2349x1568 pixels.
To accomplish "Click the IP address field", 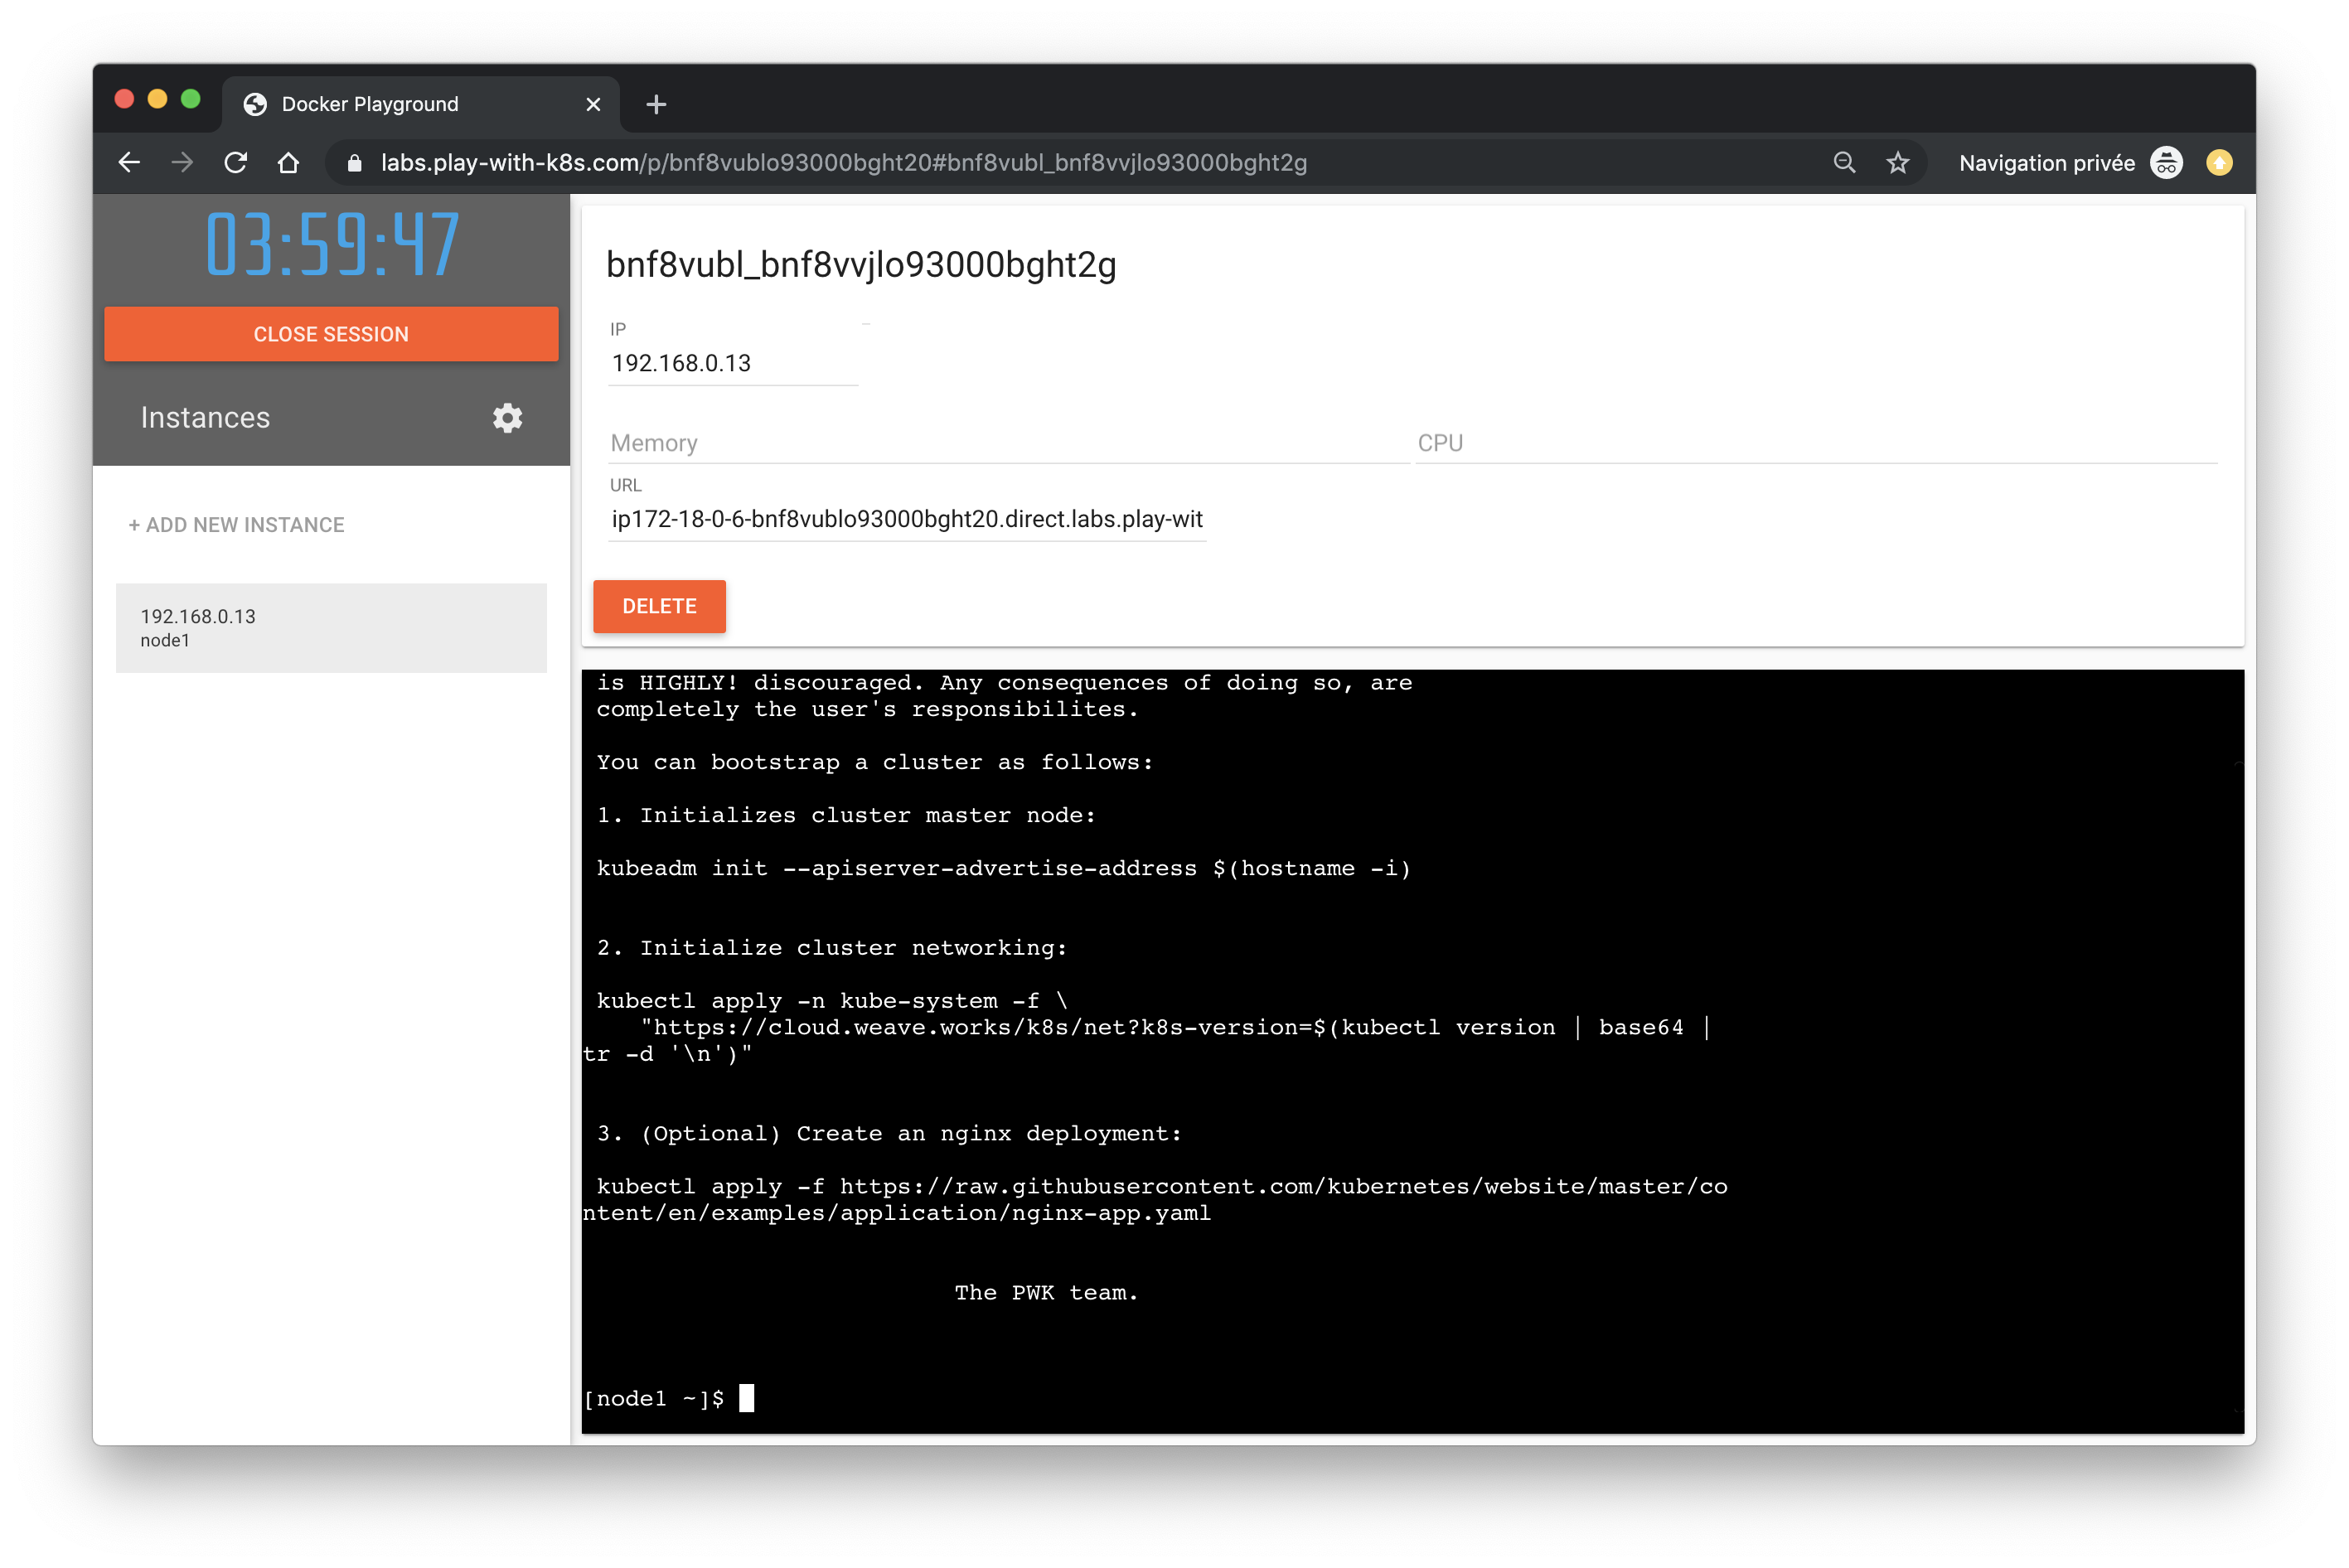I will (732, 364).
